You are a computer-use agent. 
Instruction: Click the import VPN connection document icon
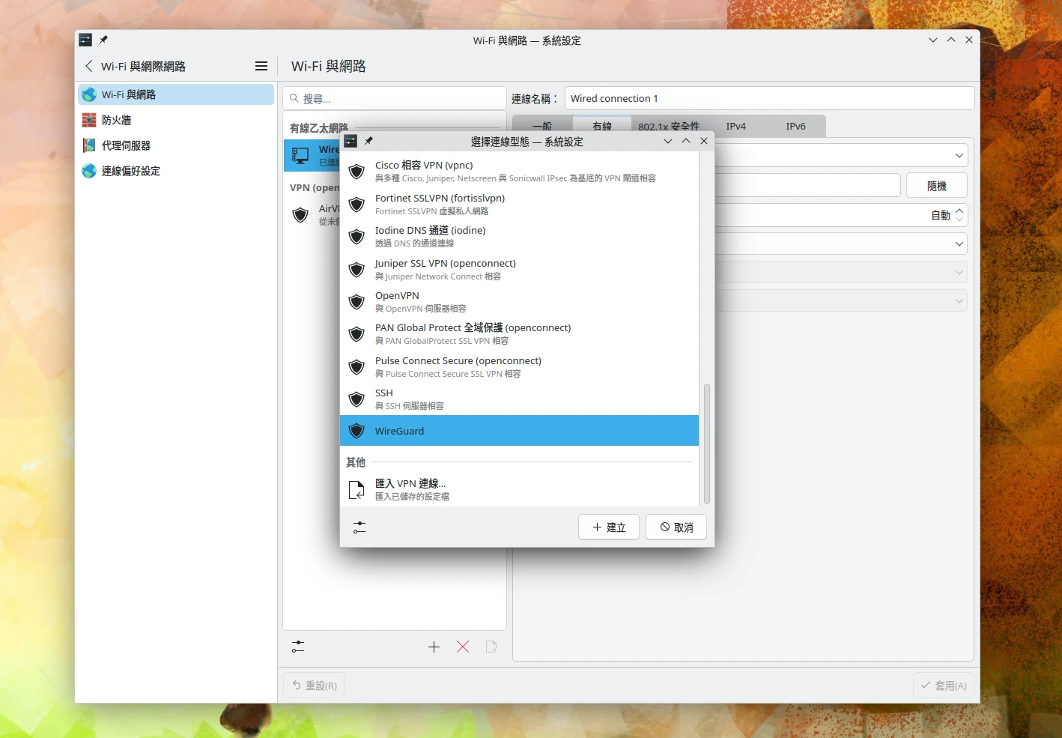tap(356, 489)
